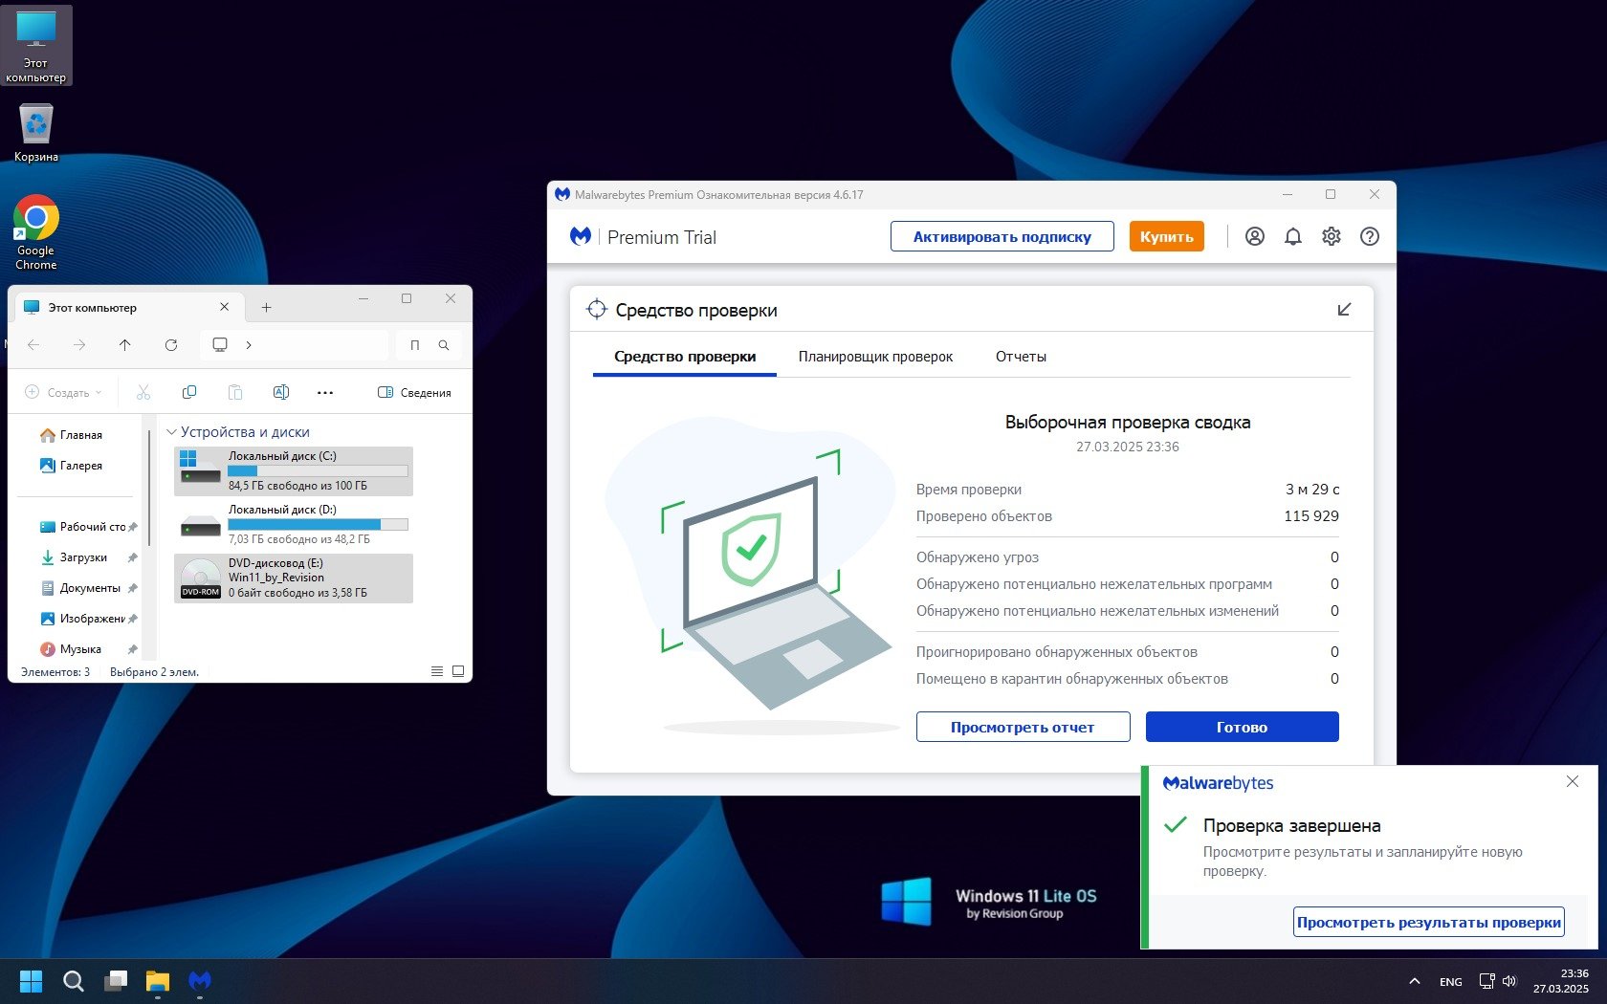
Task: Collapse the Устройства и диски group
Action: [172, 432]
